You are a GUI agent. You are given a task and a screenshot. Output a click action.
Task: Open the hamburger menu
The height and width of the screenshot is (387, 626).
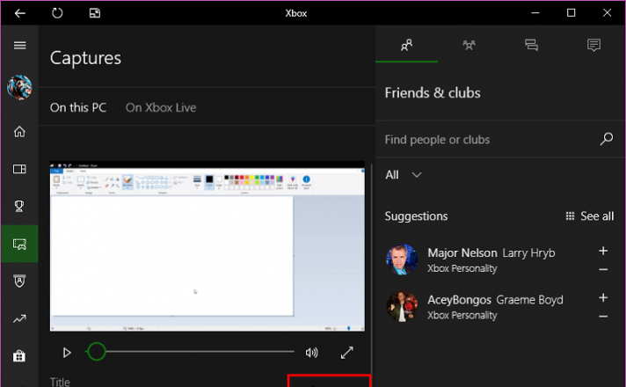[20, 45]
